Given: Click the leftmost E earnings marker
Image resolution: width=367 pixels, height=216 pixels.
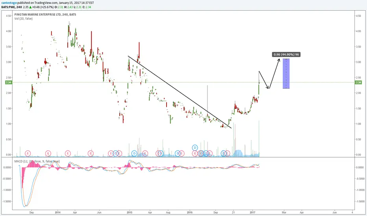Looking at the screenshot, I should click(x=28, y=154).
